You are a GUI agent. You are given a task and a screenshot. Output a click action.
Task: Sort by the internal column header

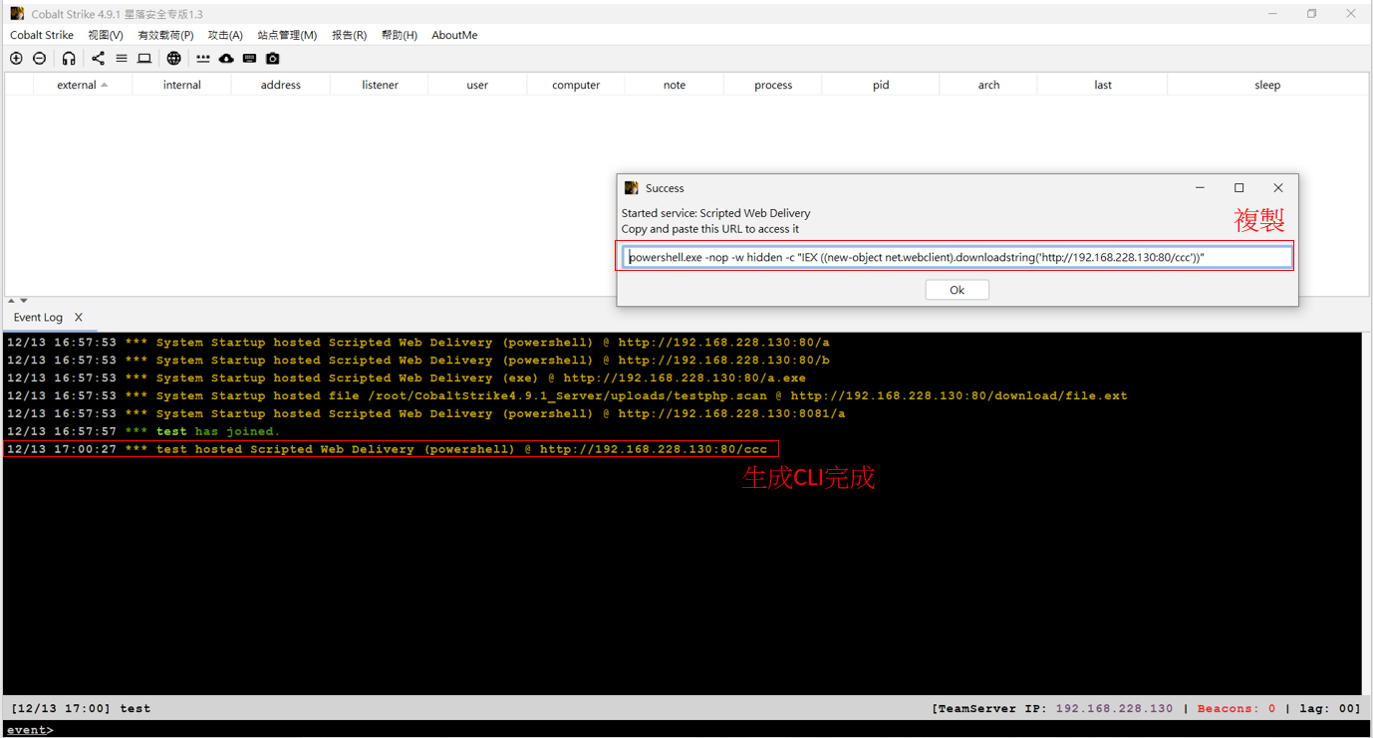182,86
